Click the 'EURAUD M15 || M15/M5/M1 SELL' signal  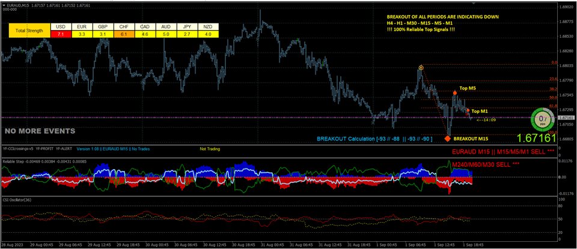[x=503, y=151]
